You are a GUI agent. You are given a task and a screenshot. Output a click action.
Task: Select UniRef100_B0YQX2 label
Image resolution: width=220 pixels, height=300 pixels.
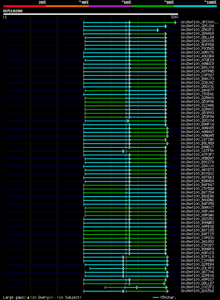[x=197, y=173]
